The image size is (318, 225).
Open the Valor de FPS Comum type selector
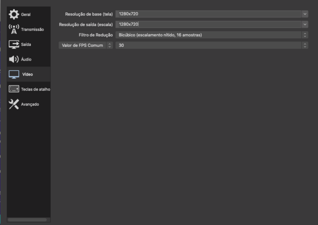point(85,46)
